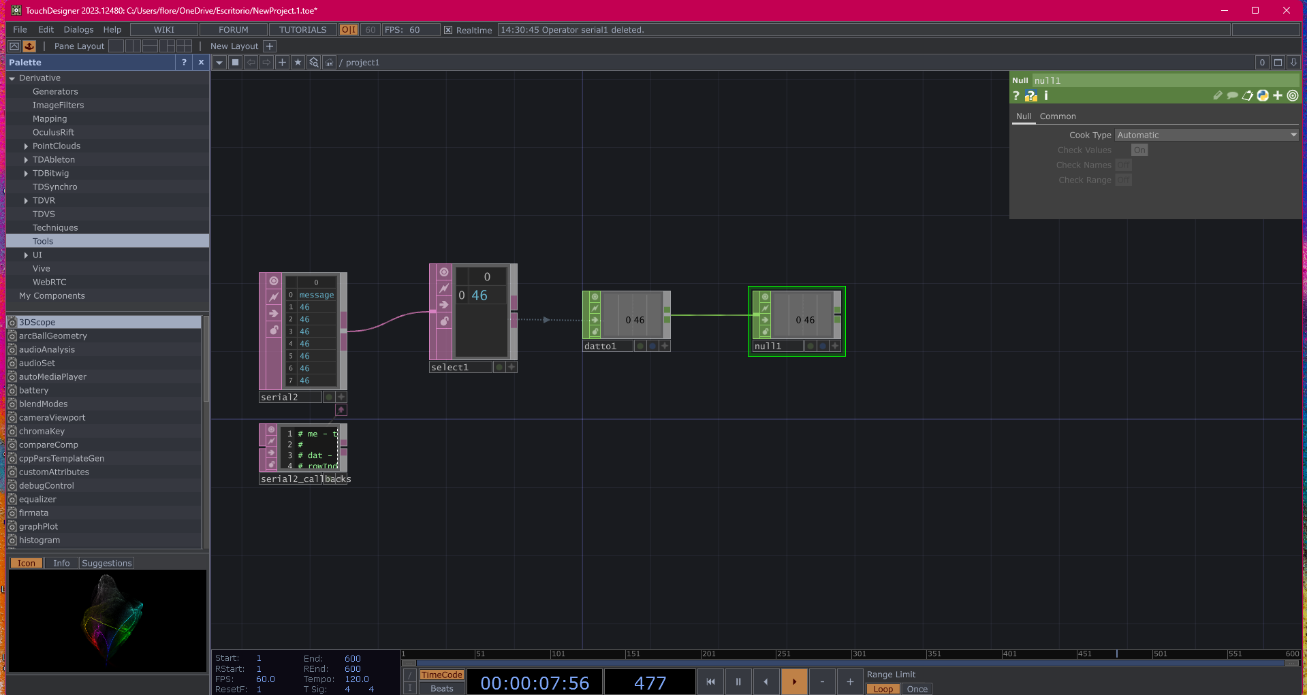Expand the TDAbleton palette category
Screen dimensions: 1307x695
point(26,159)
